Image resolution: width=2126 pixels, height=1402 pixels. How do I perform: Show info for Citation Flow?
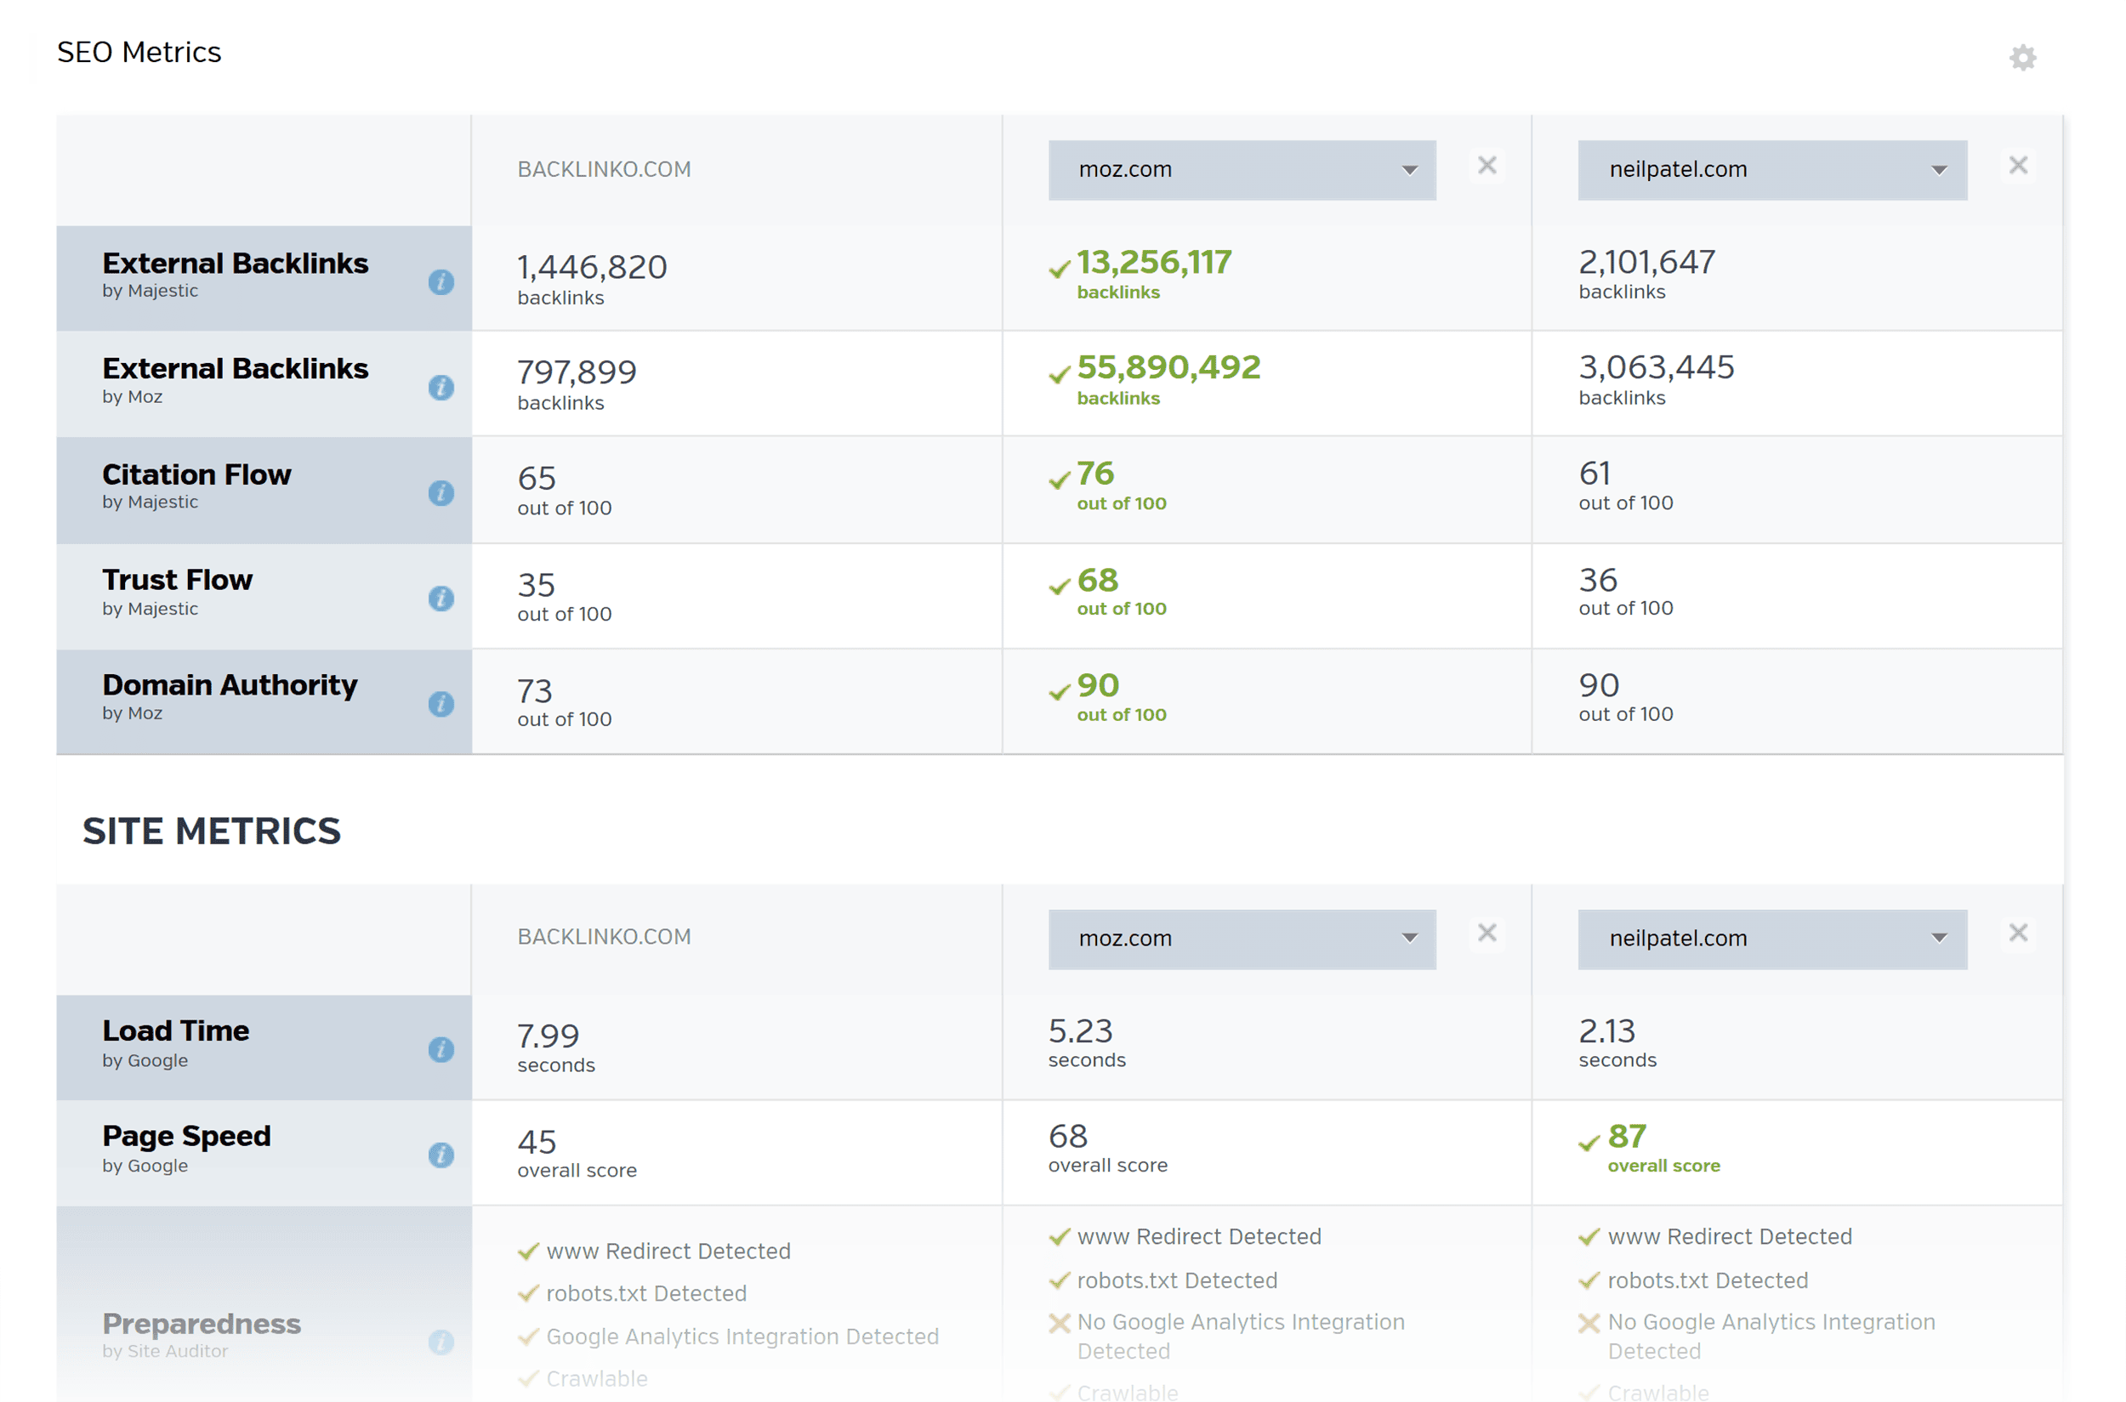[441, 494]
